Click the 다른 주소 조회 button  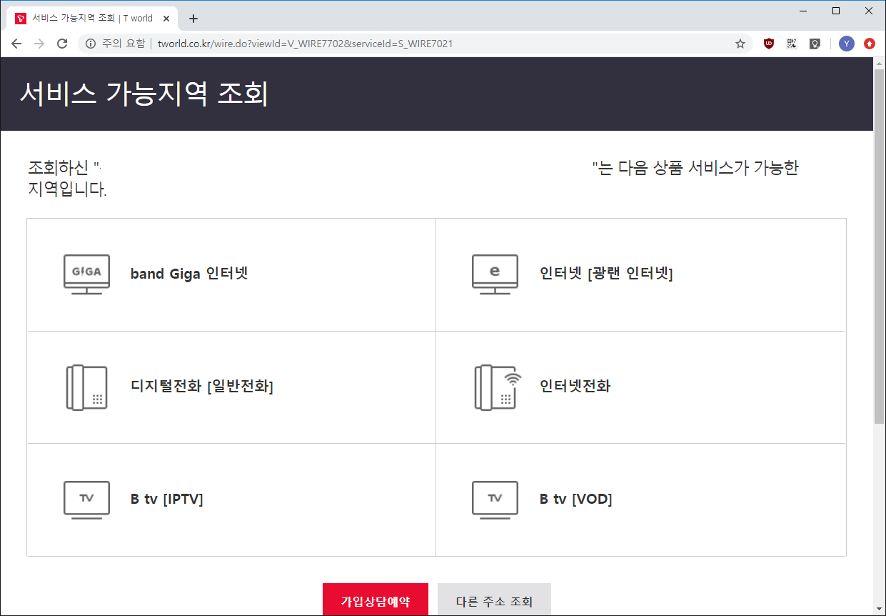click(x=494, y=600)
